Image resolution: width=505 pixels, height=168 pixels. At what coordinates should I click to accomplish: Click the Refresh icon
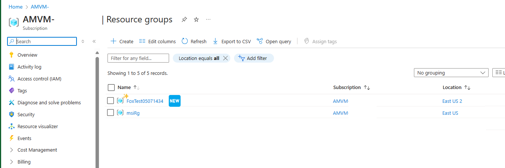(x=185, y=41)
